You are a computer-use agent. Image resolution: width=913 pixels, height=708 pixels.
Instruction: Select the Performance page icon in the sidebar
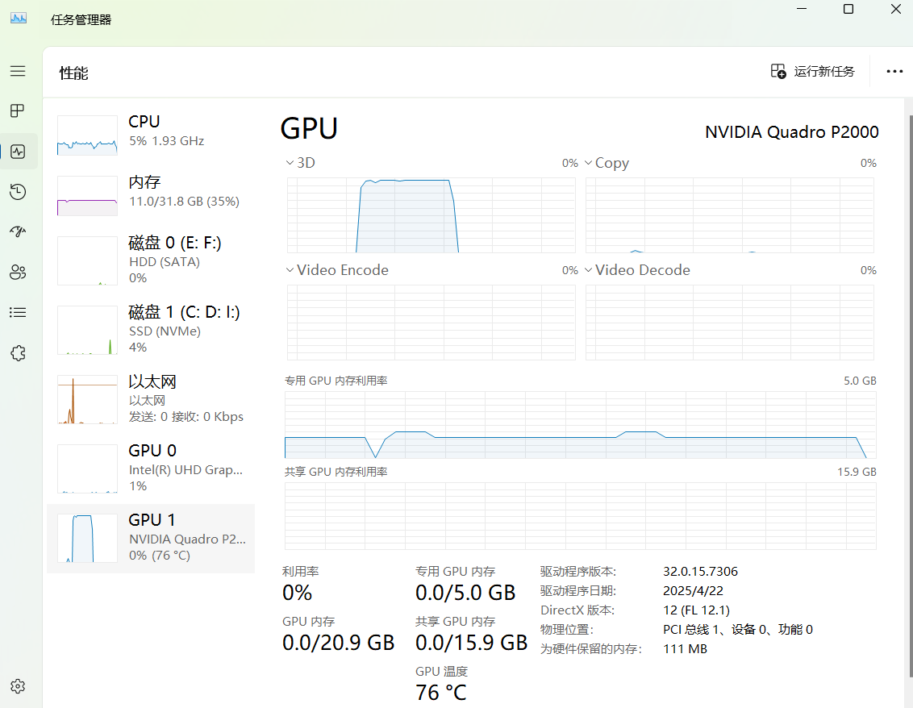tap(18, 152)
